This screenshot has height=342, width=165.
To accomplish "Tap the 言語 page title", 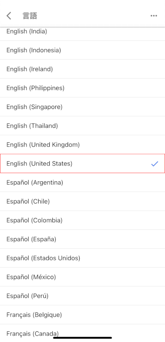I will (30, 16).
